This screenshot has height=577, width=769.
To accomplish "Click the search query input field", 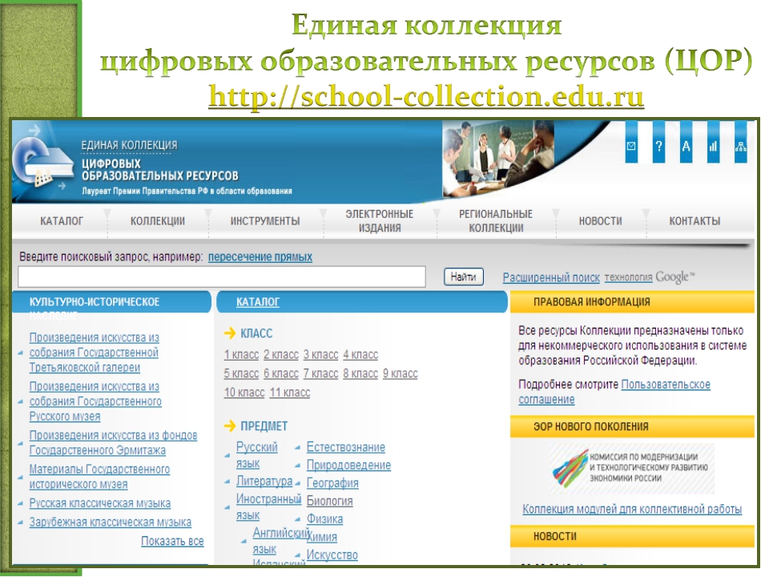I will 222,276.
